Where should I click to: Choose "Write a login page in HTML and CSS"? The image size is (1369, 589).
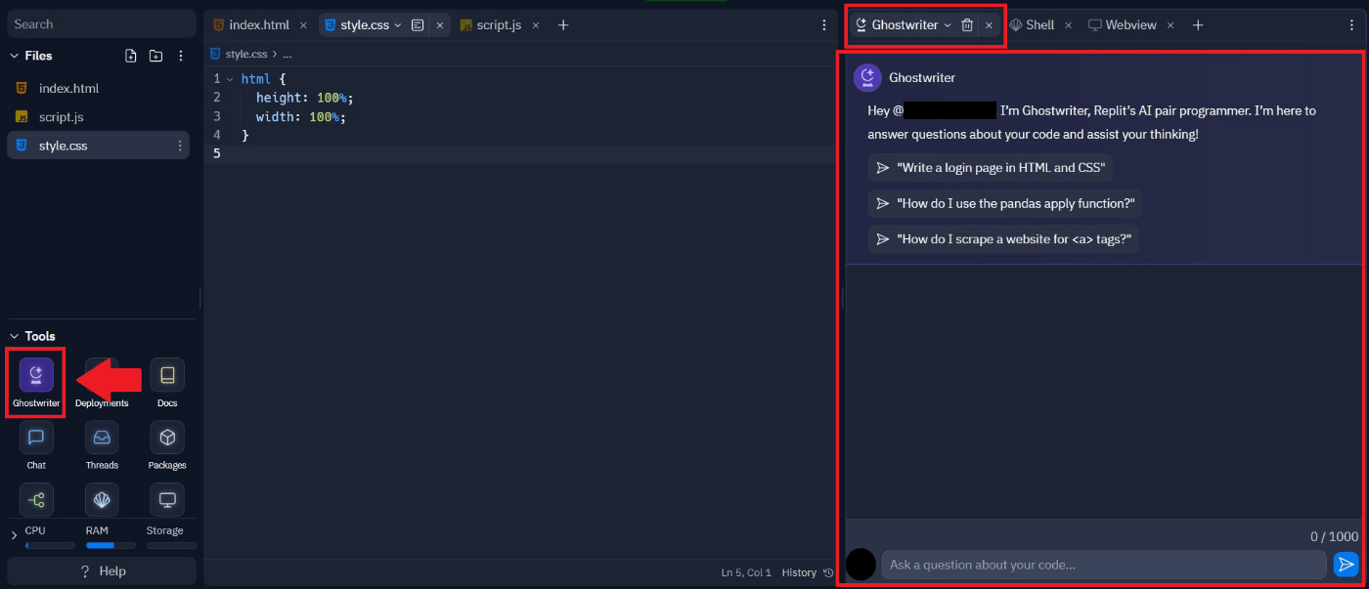point(991,168)
